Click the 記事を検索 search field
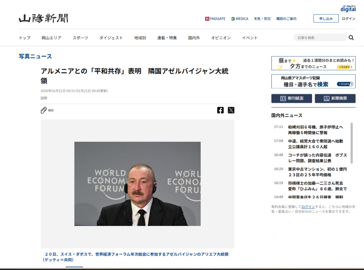This screenshot has width=364, height=270. 320,38
